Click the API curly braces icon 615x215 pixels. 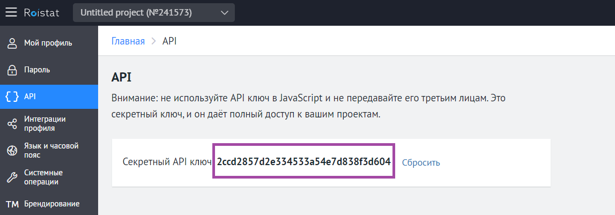click(12, 97)
